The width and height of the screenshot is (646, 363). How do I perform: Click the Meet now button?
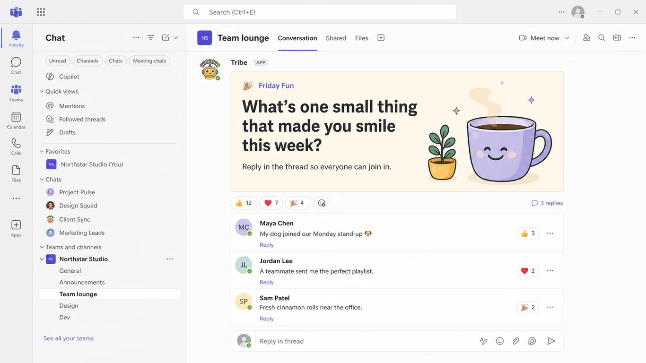[x=539, y=38]
